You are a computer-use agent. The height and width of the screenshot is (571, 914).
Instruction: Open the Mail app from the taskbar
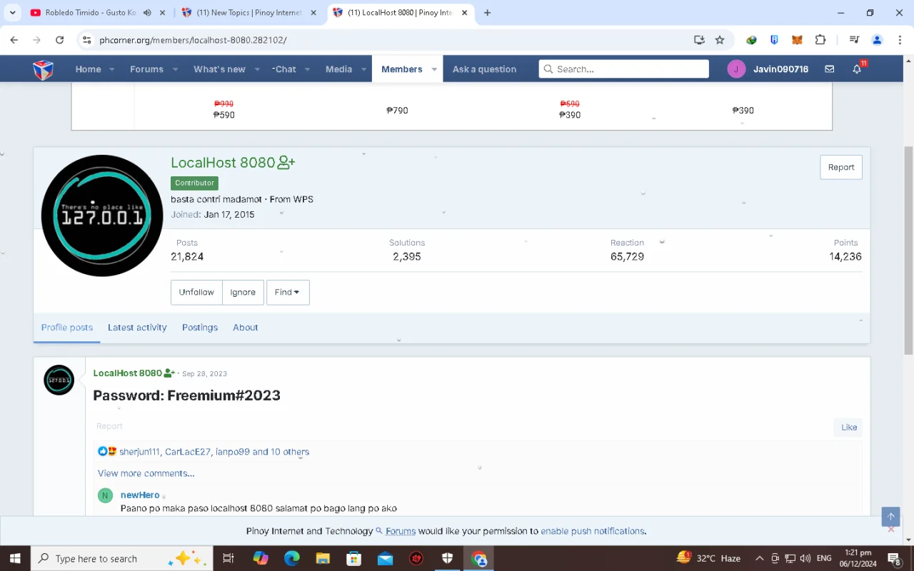385,558
